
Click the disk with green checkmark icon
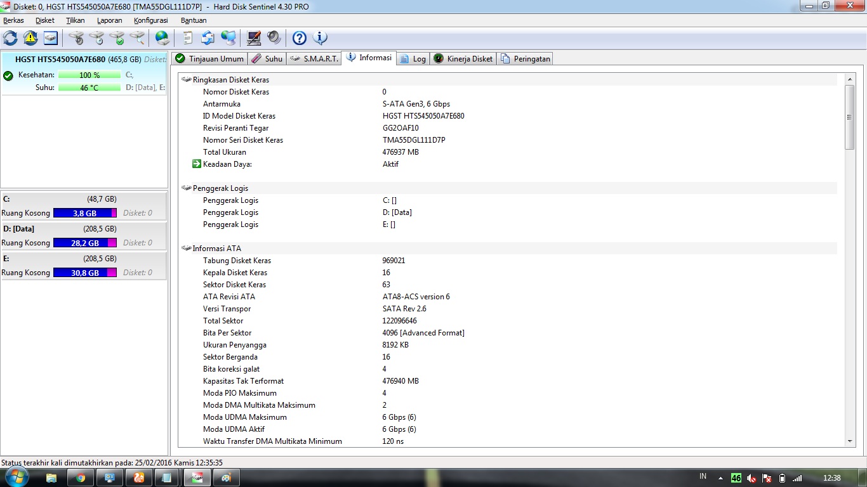coord(117,38)
